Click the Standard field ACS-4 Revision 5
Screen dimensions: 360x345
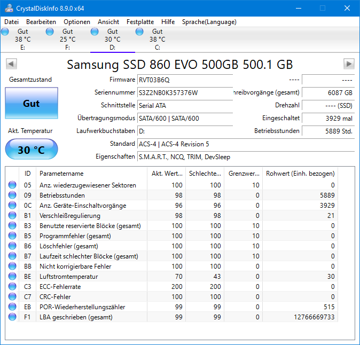coord(246,144)
